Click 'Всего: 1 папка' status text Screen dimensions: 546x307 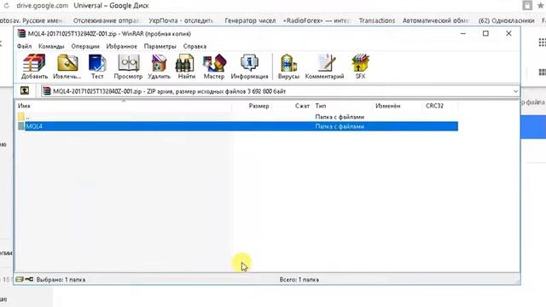click(299, 280)
